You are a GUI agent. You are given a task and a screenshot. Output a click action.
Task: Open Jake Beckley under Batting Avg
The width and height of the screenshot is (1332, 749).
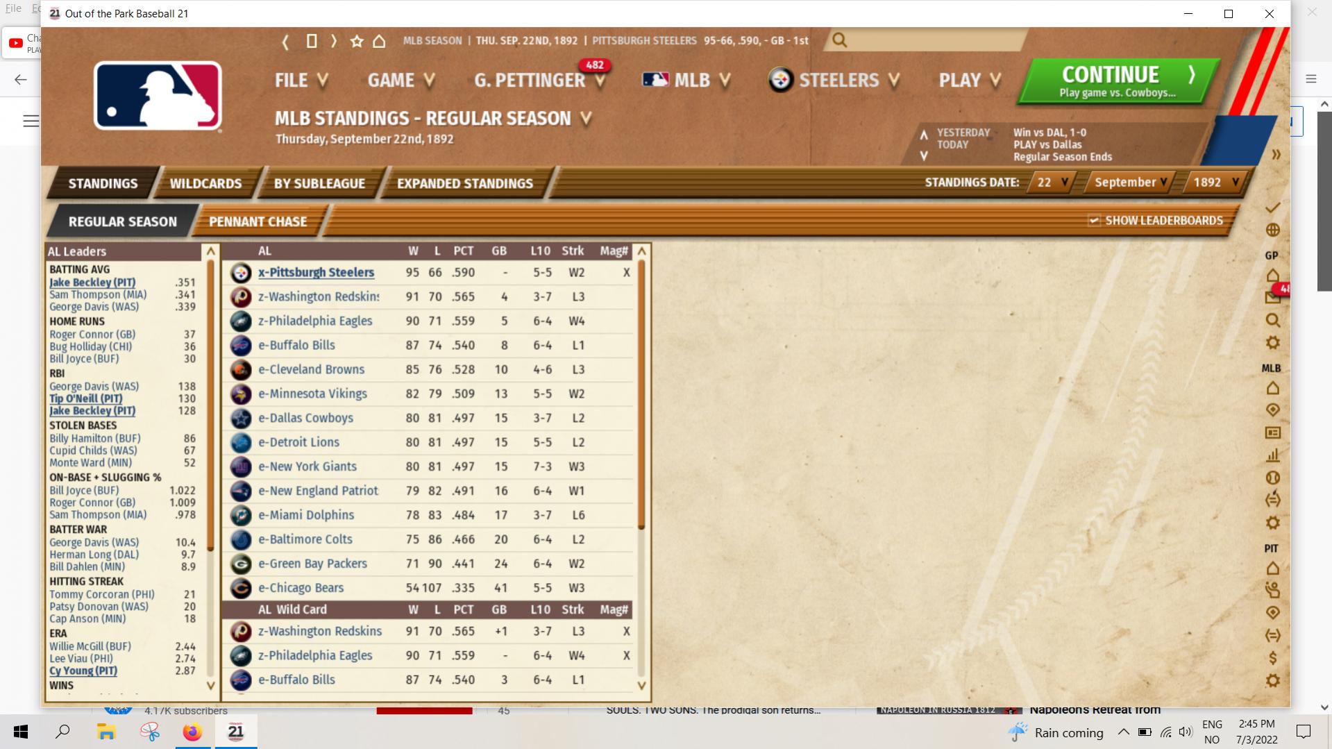[92, 283]
